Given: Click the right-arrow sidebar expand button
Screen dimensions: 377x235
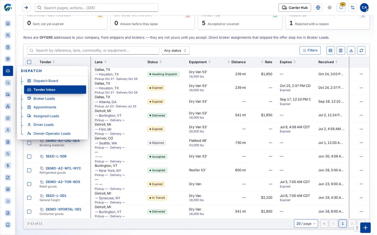Looking at the screenshot, I should pos(27,8).
